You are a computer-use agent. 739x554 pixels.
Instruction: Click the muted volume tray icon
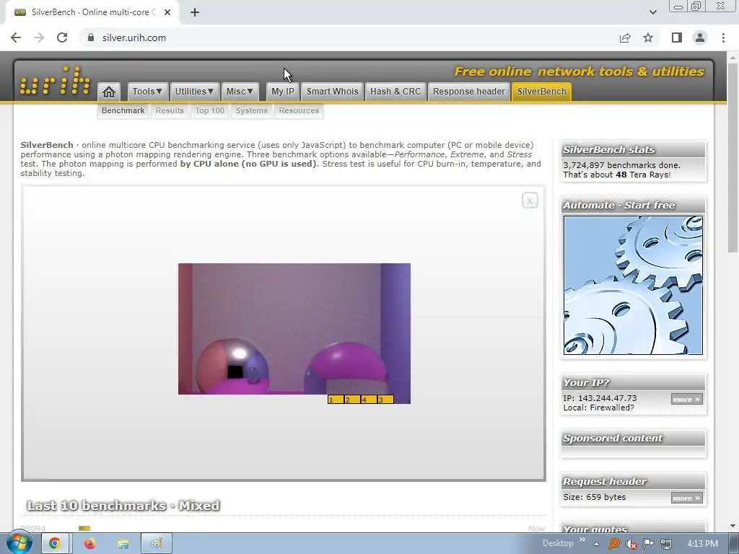click(x=631, y=544)
